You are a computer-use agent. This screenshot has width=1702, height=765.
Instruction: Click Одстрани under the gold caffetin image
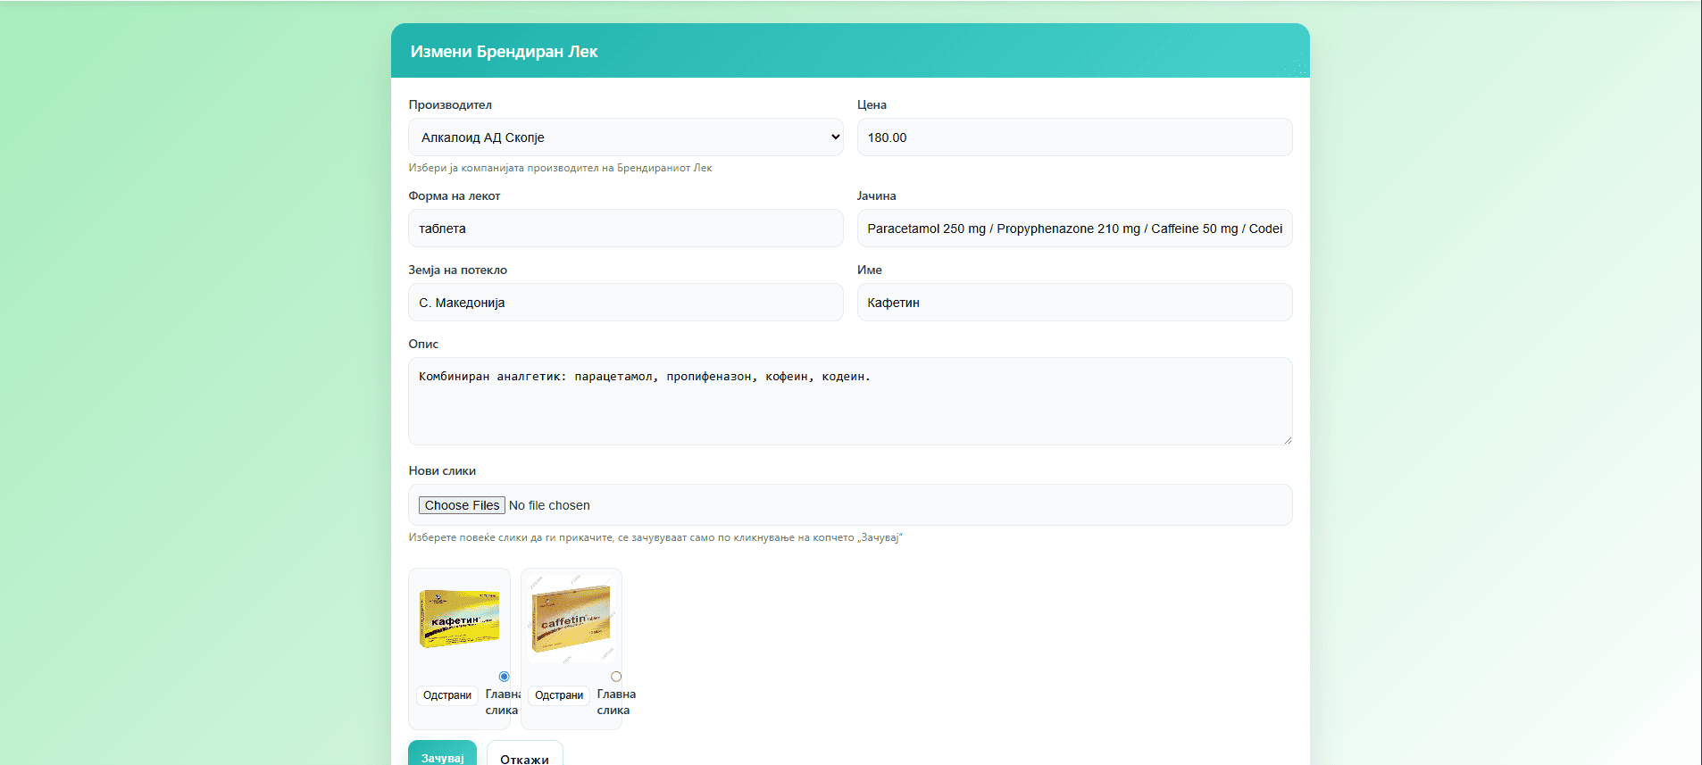pyautogui.click(x=558, y=695)
